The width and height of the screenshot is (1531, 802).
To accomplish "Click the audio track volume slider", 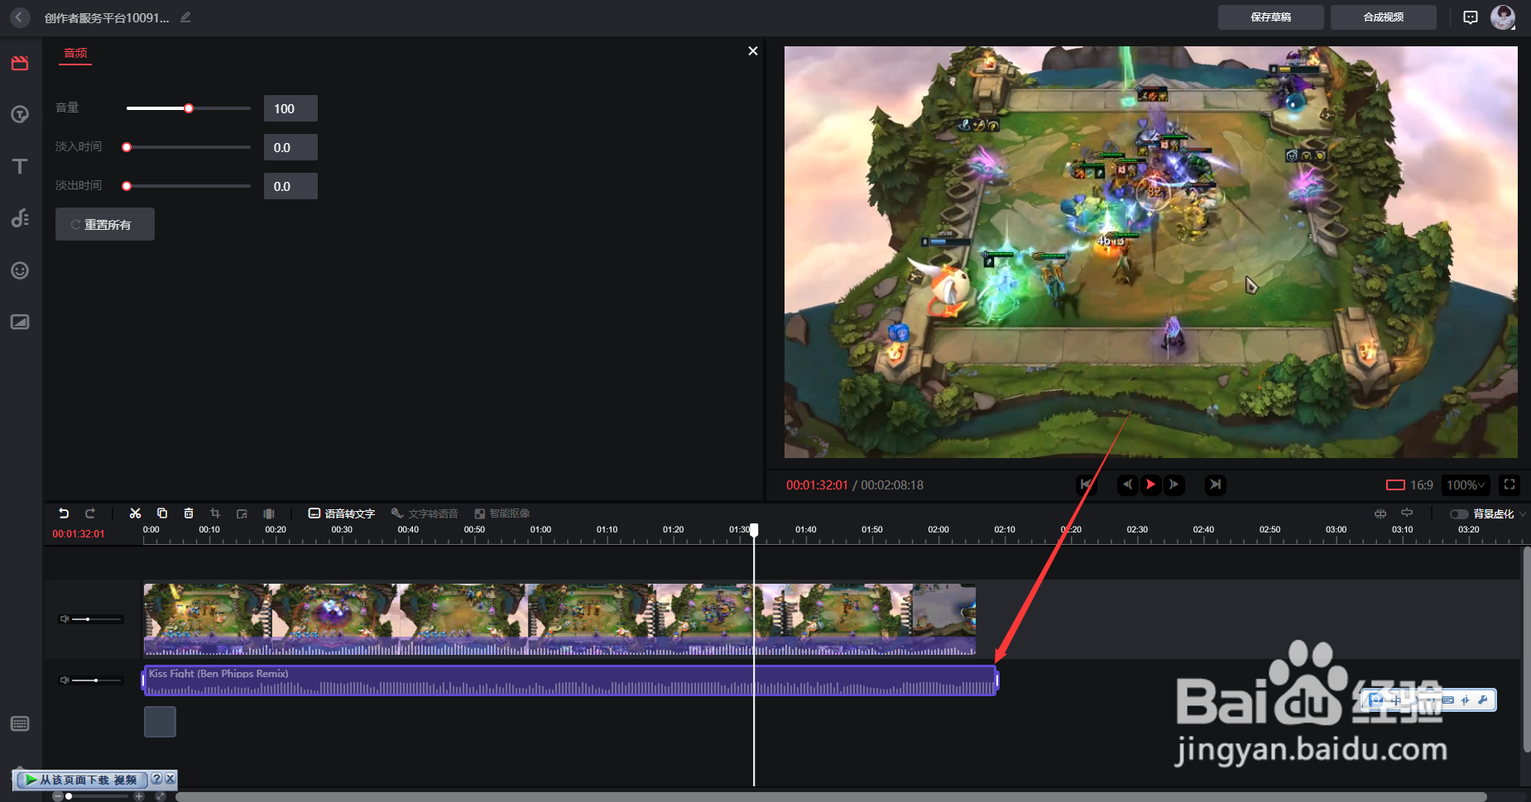I will (97, 680).
